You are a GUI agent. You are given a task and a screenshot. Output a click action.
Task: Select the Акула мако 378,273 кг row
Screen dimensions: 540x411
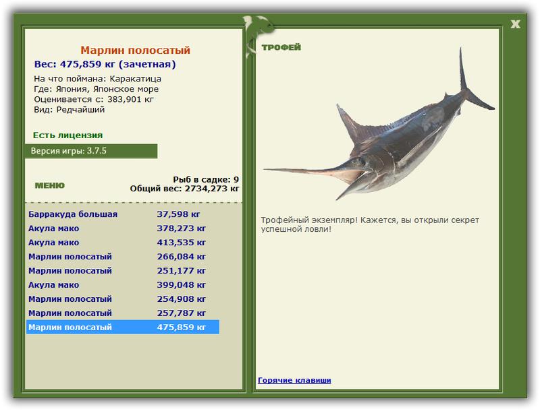coord(123,228)
